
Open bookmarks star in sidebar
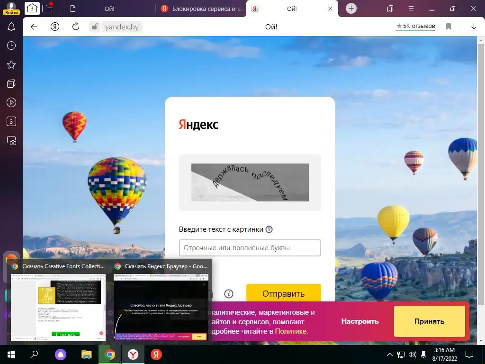click(11, 64)
